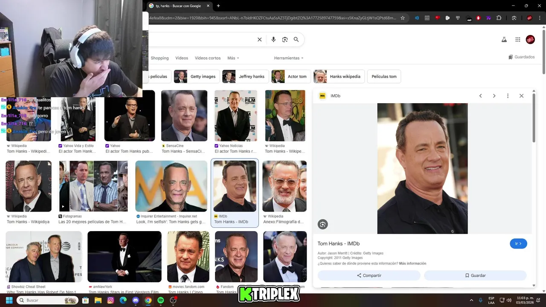Open OBS Studio from the taskbar
This screenshot has height=307, width=546.
[x=173, y=300]
